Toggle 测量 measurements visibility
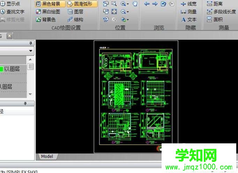Image resolution: width=238 pixels, height=173 pixels. coord(189,12)
